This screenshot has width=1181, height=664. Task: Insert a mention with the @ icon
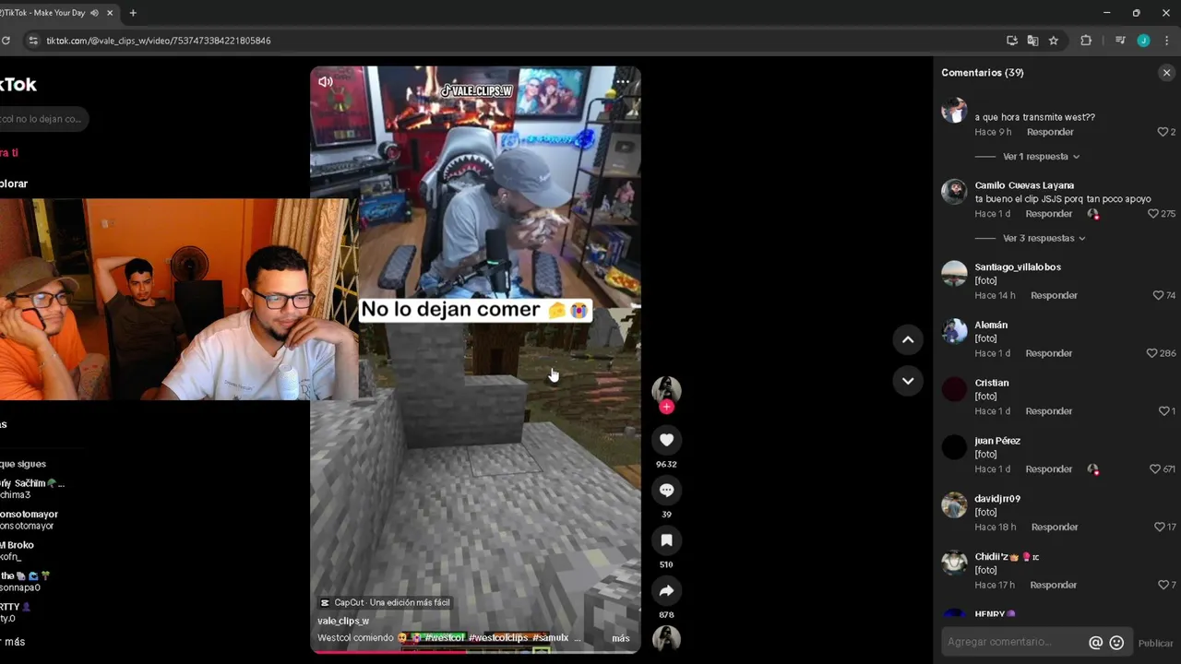[1095, 643]
